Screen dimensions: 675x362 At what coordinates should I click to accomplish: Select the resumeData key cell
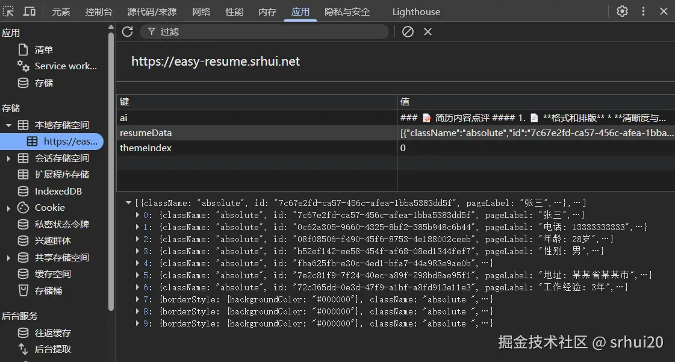tap(257, 133)
